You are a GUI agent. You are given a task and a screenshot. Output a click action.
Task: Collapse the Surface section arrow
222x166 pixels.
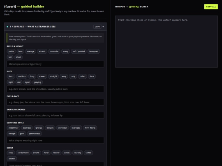click(103, 27)
